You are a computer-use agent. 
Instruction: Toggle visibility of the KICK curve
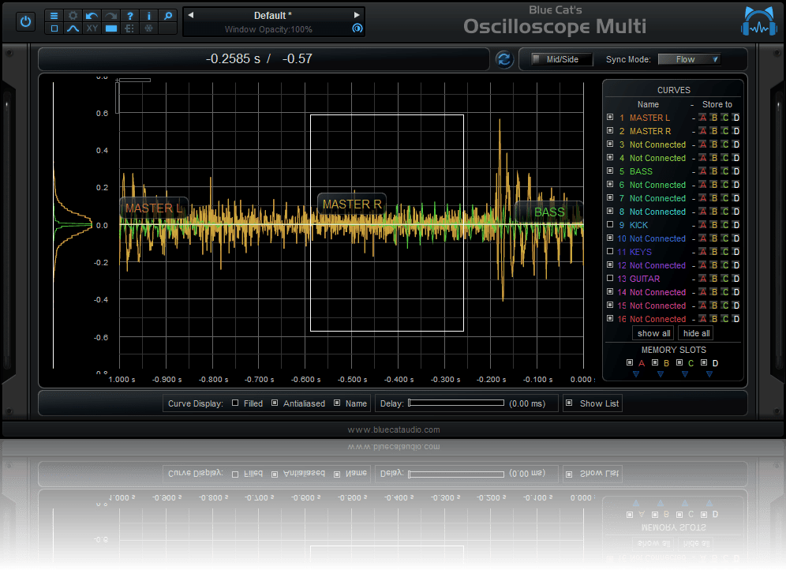point(609,224)
